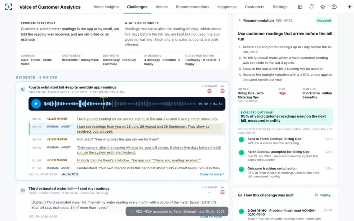Screen dimensions: 354x221
Task: Click the email icon on water bill voice
Action: pos(23,191)
